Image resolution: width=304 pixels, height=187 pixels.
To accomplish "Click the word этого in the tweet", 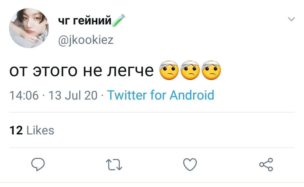I will click(55, 71).
